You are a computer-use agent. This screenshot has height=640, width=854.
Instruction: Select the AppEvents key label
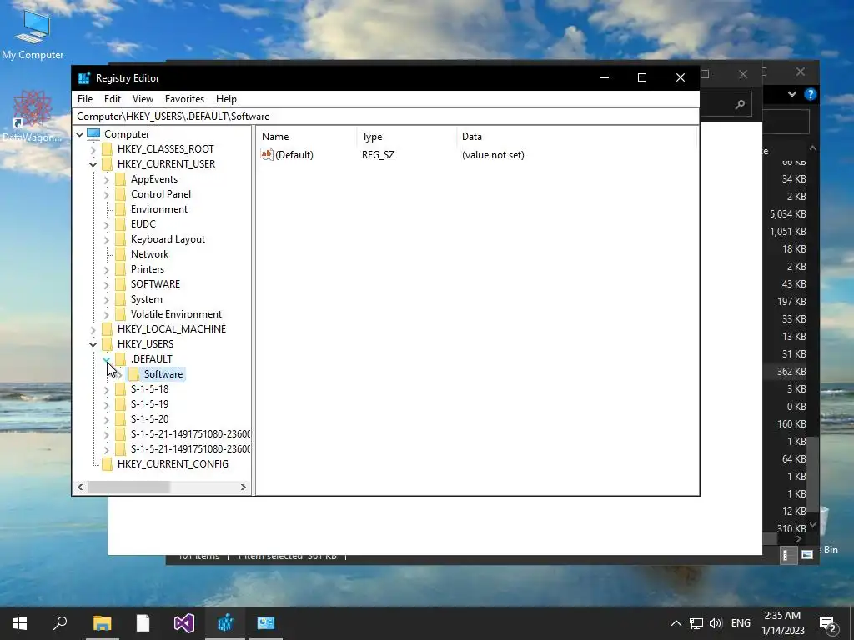154,179
